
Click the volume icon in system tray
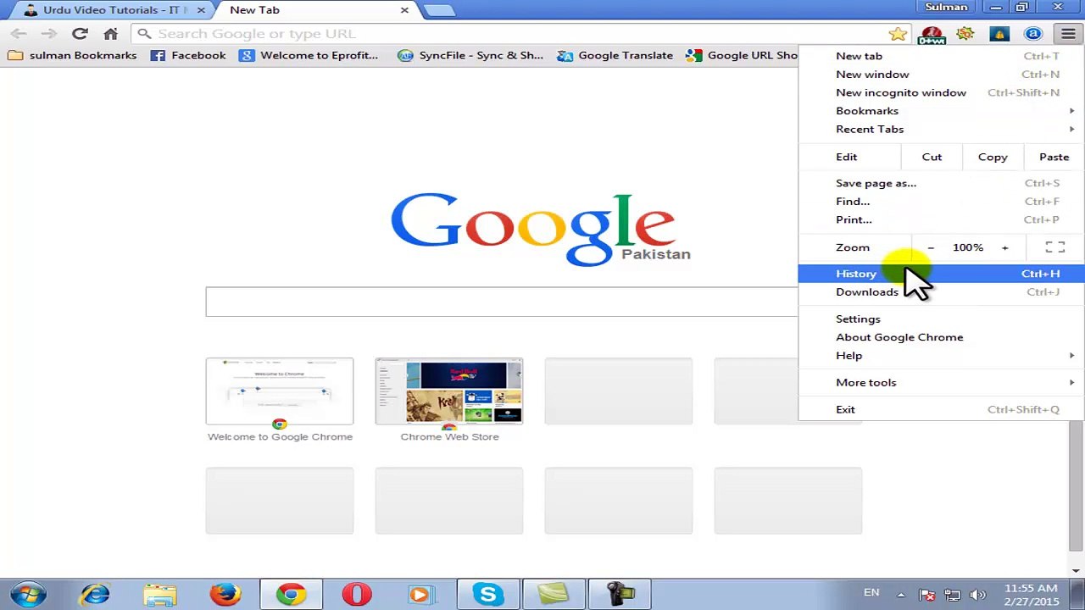click(977, 595)
